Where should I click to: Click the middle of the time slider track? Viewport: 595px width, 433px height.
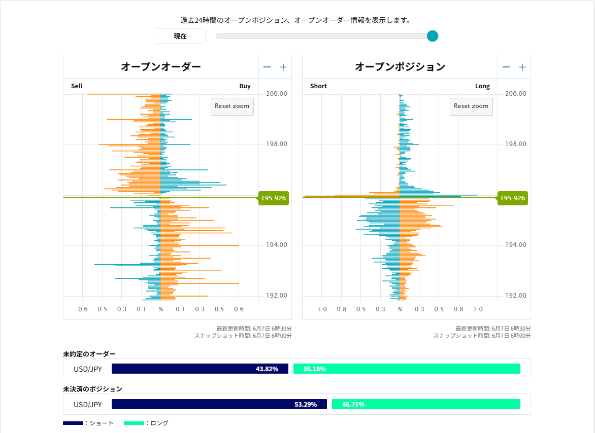pyautogui.click(x=324, y=36)
